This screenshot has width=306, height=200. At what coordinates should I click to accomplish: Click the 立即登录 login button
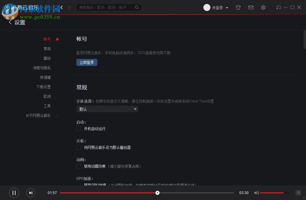click(x=87, y=62)
